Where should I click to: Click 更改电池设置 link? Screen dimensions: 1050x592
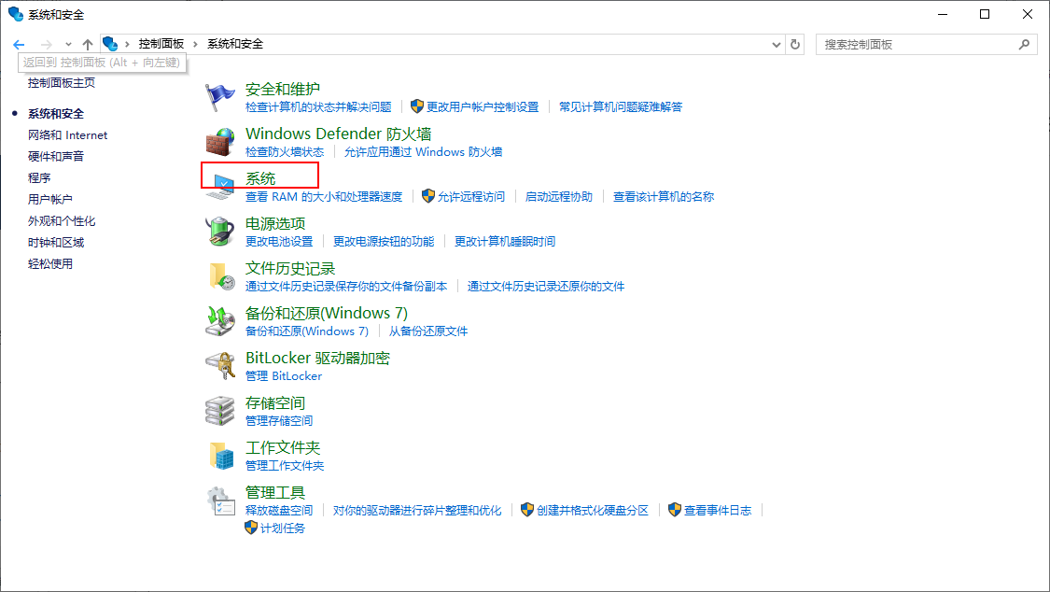tap(279, 241)
